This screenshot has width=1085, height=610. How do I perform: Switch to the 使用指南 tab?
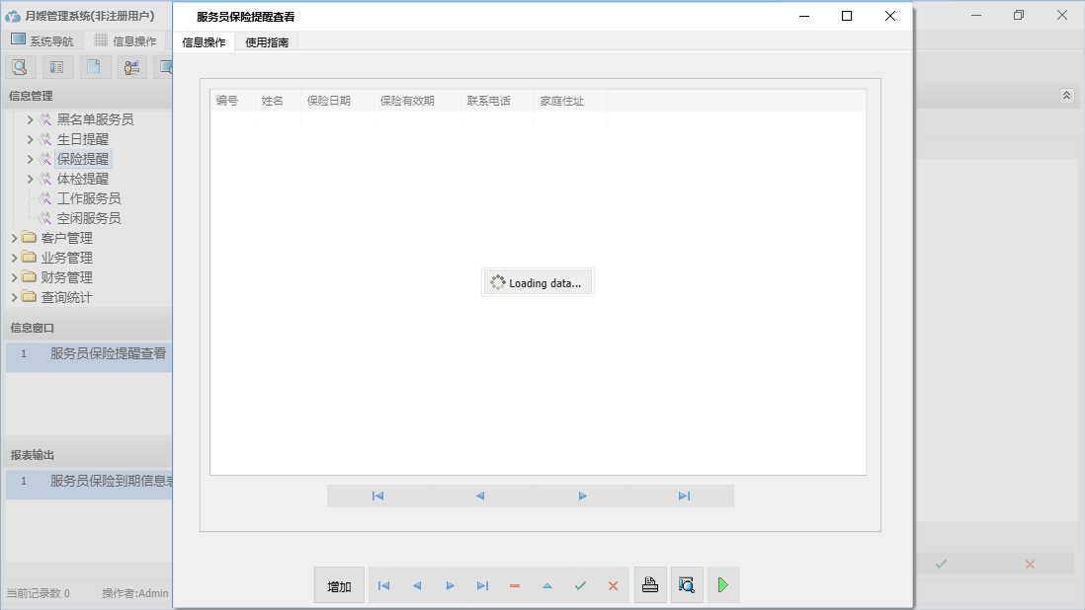pyautogui.click(x=267, y=41)
